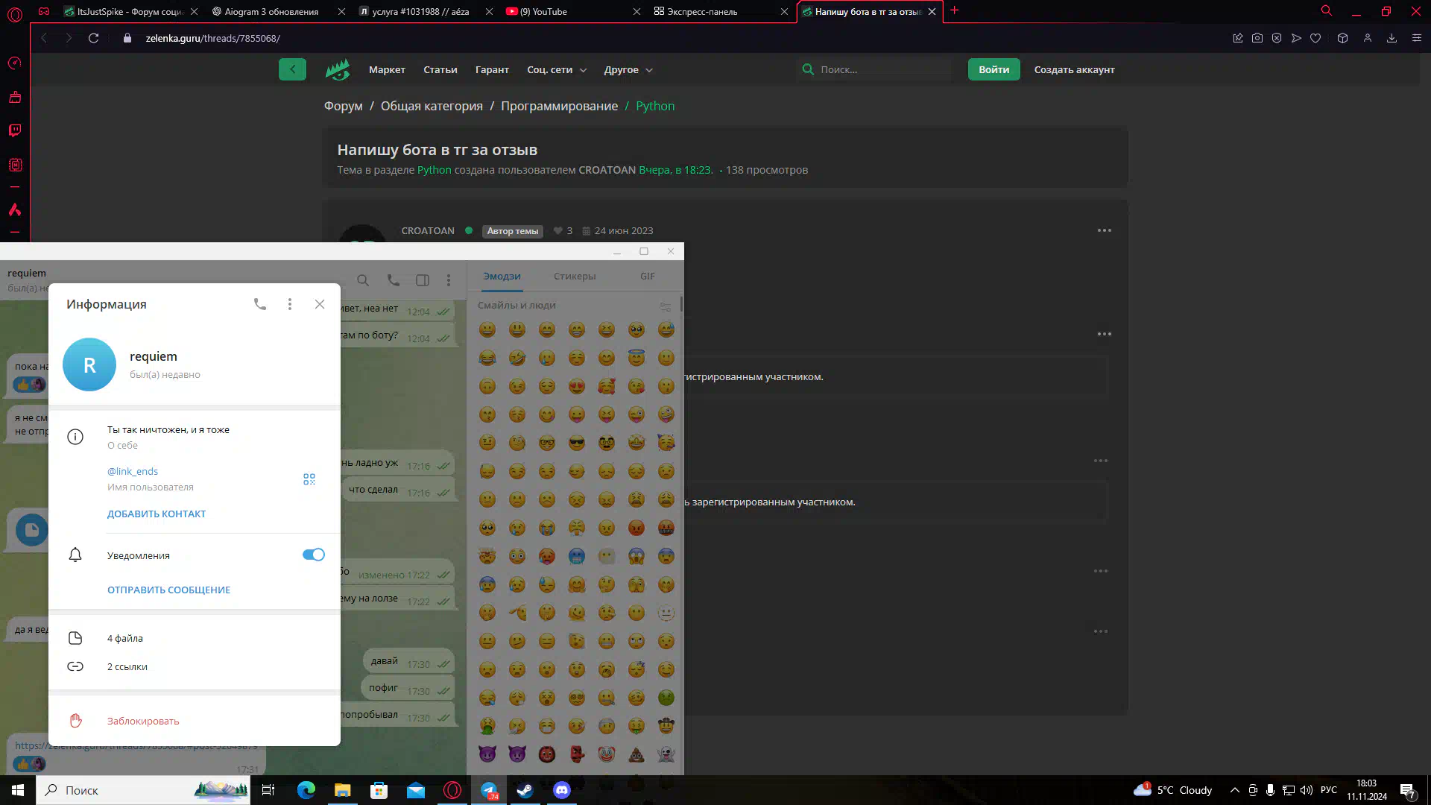Screen dimensions: 1431x805
Task: Click Создать аккаунт link
Action: [1074, 69]
